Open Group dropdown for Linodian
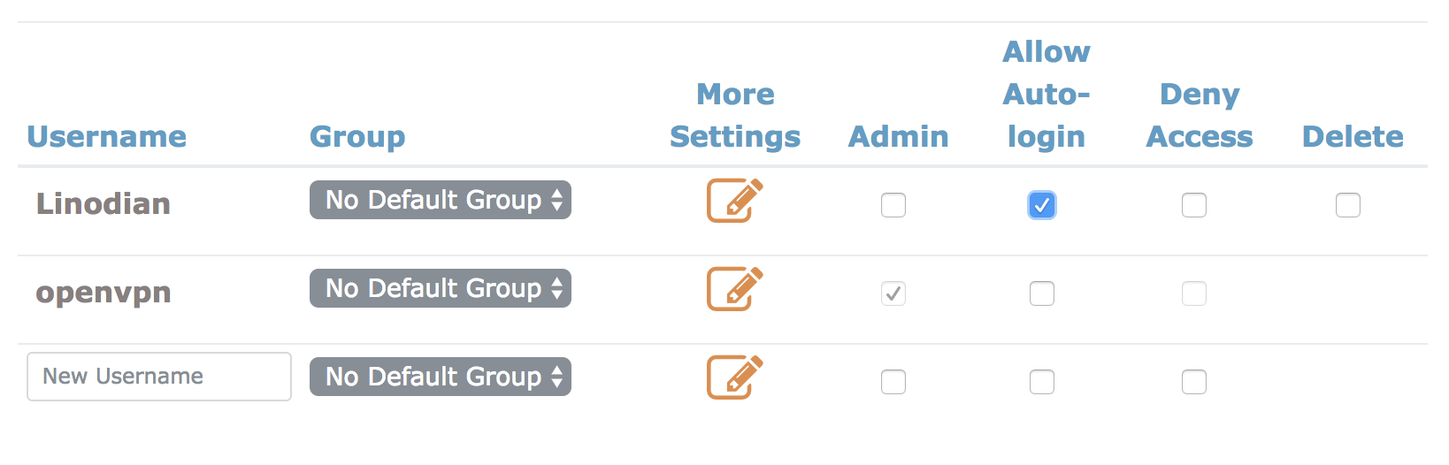Screen dimensions: 1449x465 [441, 200]
